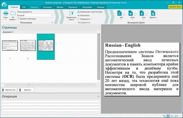Click the Повернуть rotate tool
This screenshot has width=183, height=118.
pos(84,19)
